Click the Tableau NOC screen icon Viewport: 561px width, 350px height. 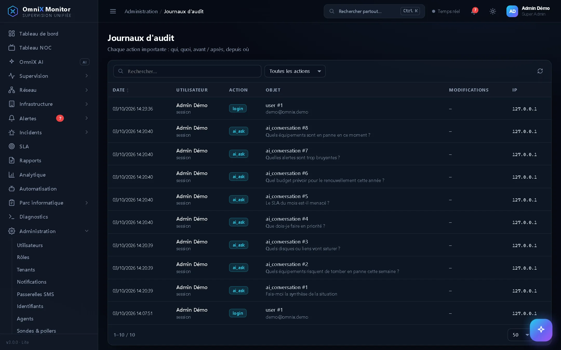12,47
